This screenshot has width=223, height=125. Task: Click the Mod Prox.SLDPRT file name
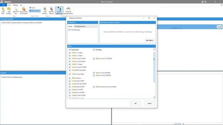coord(79,93)
